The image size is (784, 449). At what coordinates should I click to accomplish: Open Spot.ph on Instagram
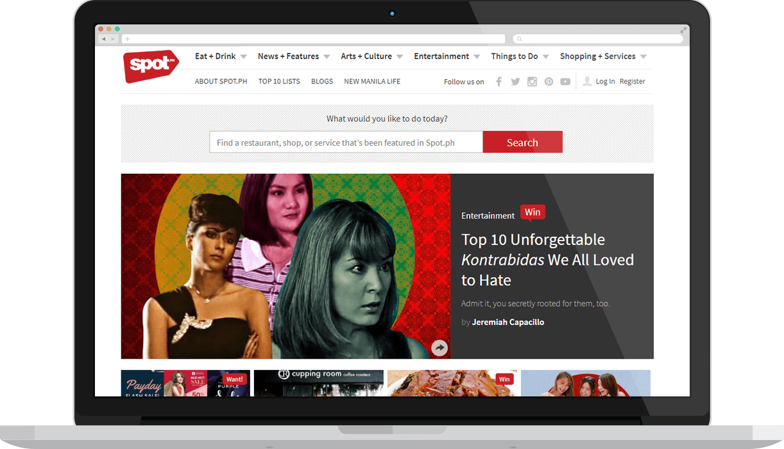point(532,81)
